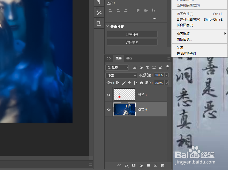Open the 正常 blend mode dropdown

pyautogui.click(x=121, y=75)
